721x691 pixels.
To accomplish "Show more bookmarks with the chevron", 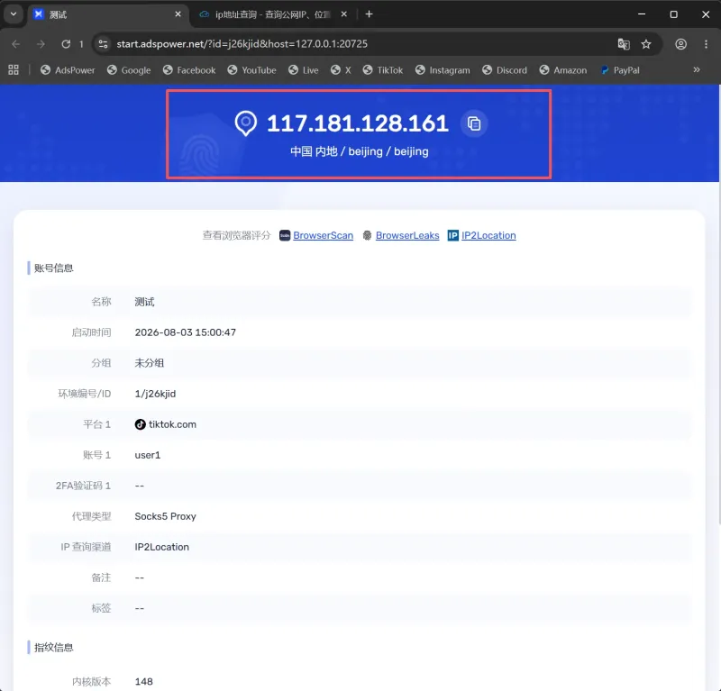I will [697, 70].
